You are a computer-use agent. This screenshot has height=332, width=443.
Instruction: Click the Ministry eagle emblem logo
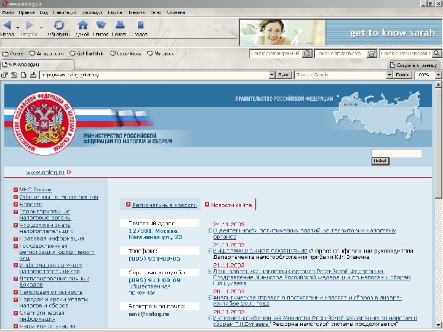pyautogui.click(x=44, y=124)
